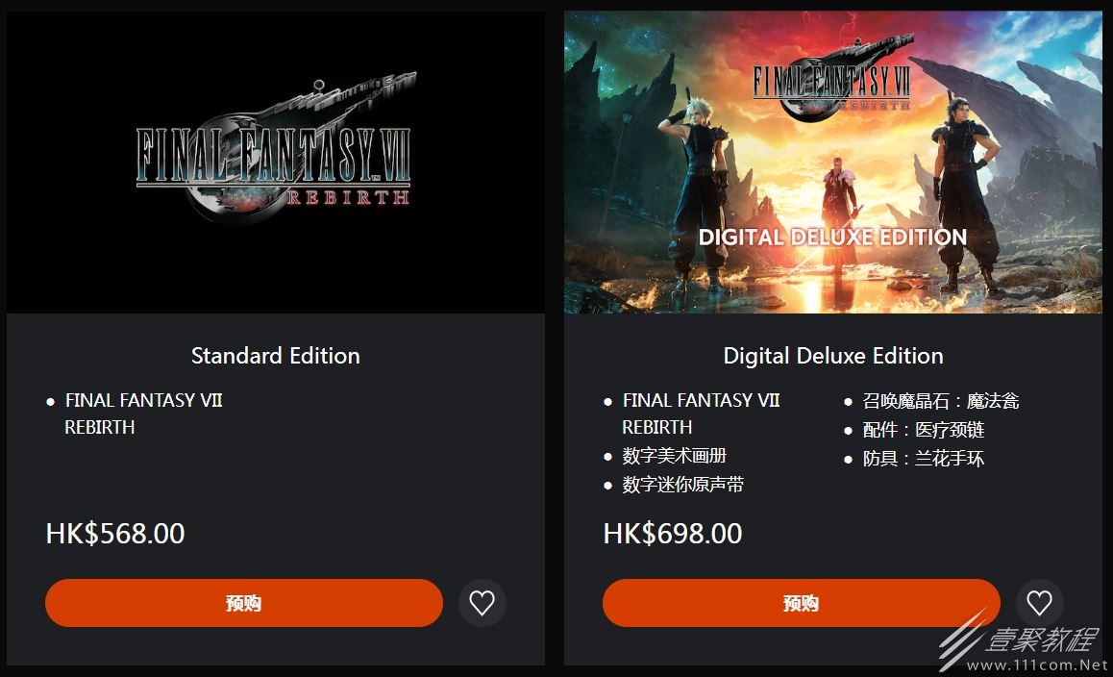Image resolution: width=1113 pixels, height=677 pixels.
Task: Click the Digital Deluxe Edition title heading
Action: pyautogui.click(x=833, y=356)
